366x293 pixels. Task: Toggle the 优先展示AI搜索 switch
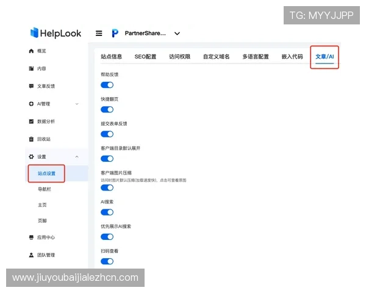point(107,237)
